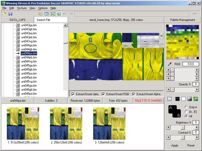Open the File menu
The height and width of the screenshot is (151, 202).
click(x=4, y=8)
